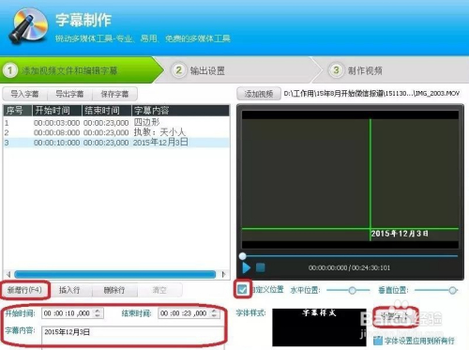Click the 导入字幕 button
This screenshot has width=469, height=350.
click(24, 94)
